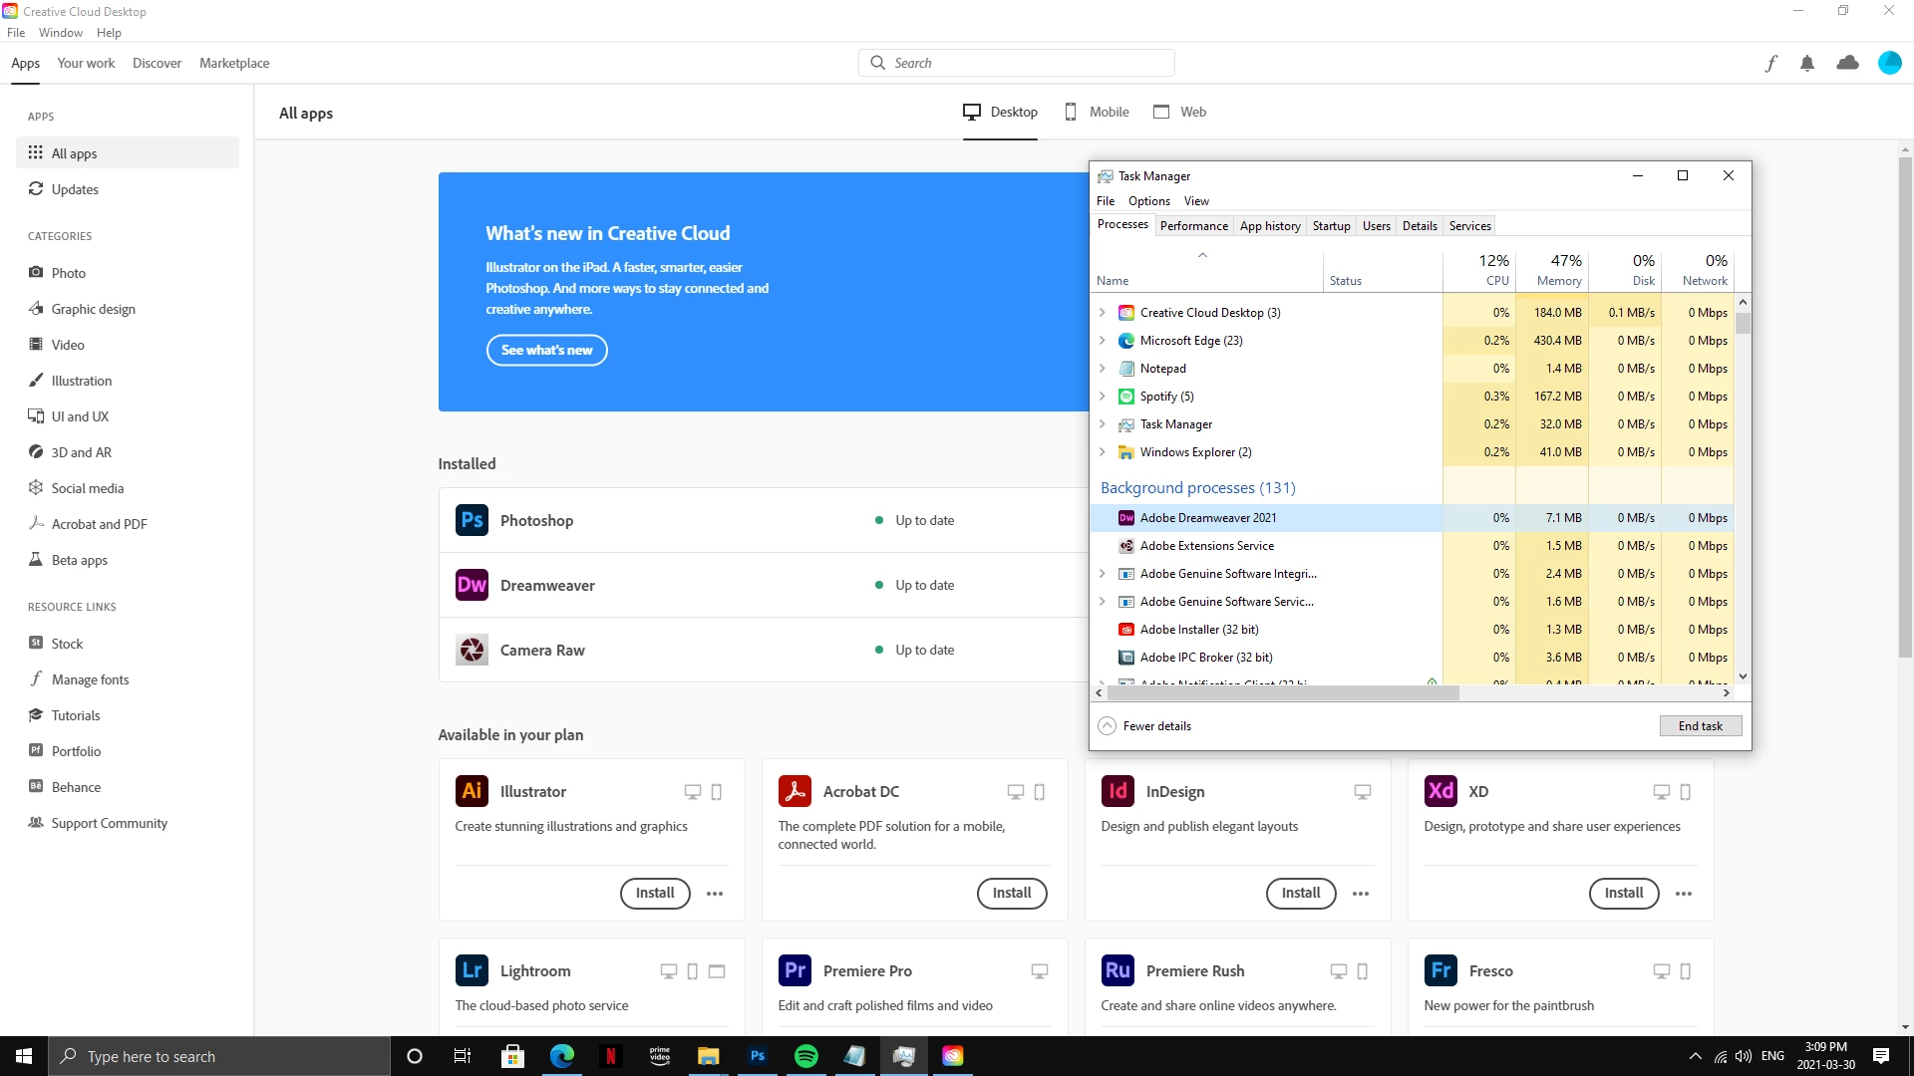Viewport: 1914px width, 1076px height.
Task: Launch Spotify from the taskbar
Action: click(x=805, y=1056)
